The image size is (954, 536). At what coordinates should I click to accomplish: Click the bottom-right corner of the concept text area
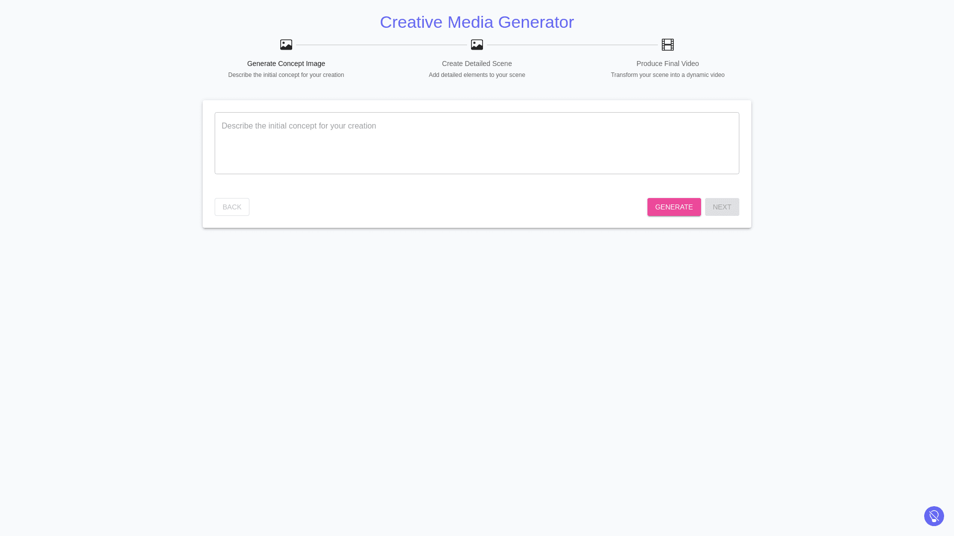click(735, 170)
